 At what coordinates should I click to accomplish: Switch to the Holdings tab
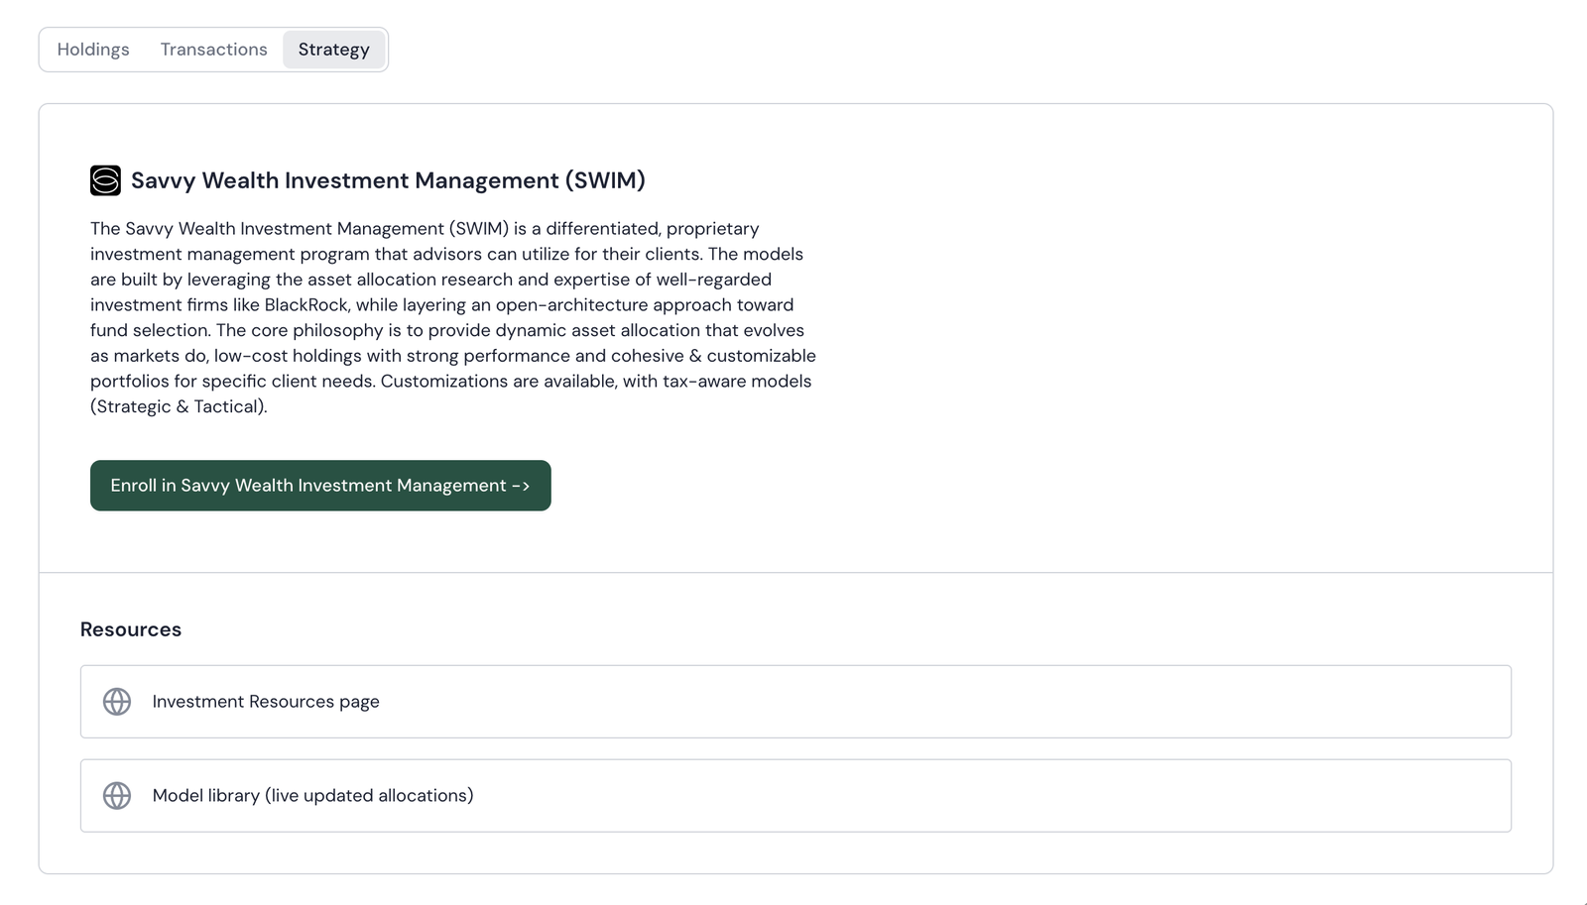pos(93,50)
